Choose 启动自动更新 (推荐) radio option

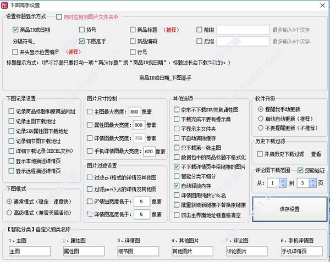tap(260, 119)
